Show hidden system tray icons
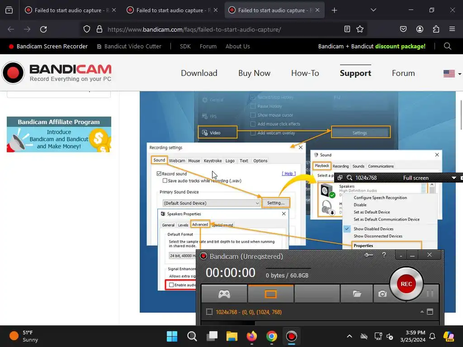This screenshot has width=463, height=347. [350, 336]
